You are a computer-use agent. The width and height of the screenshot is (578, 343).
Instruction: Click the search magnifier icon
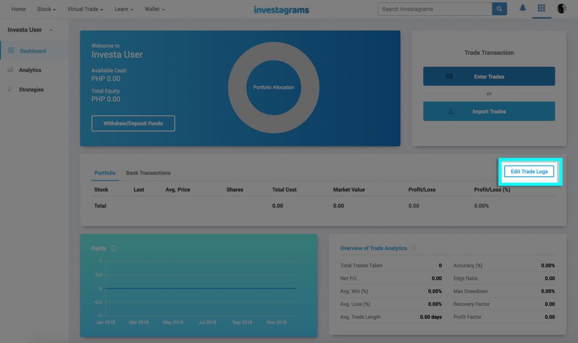click(499, 8)
